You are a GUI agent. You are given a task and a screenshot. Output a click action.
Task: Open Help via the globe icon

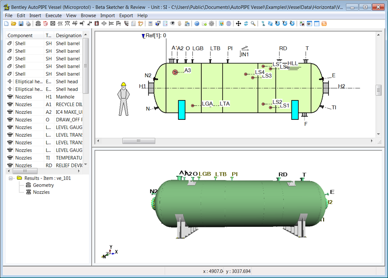[197, 24]
